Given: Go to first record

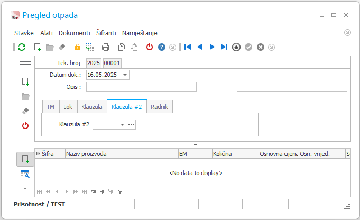Looking at the screenshot, I should coord(188,47).
